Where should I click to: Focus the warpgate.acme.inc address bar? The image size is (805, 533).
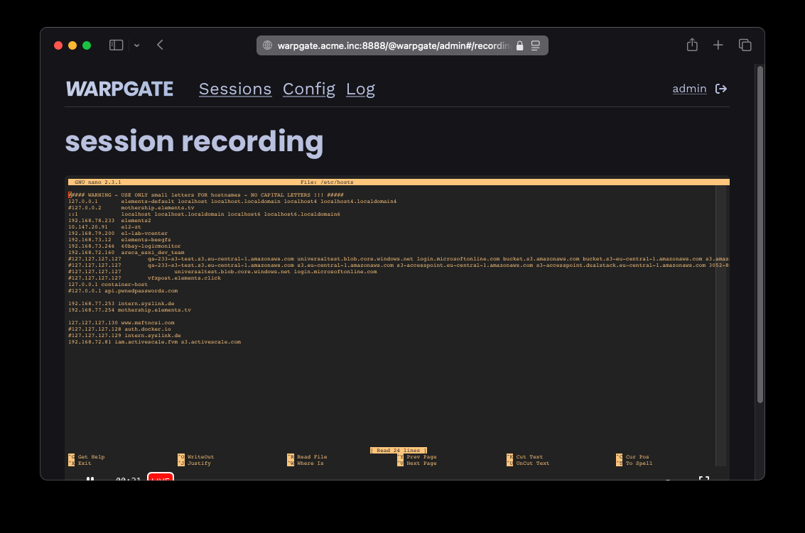click(402, 45)
